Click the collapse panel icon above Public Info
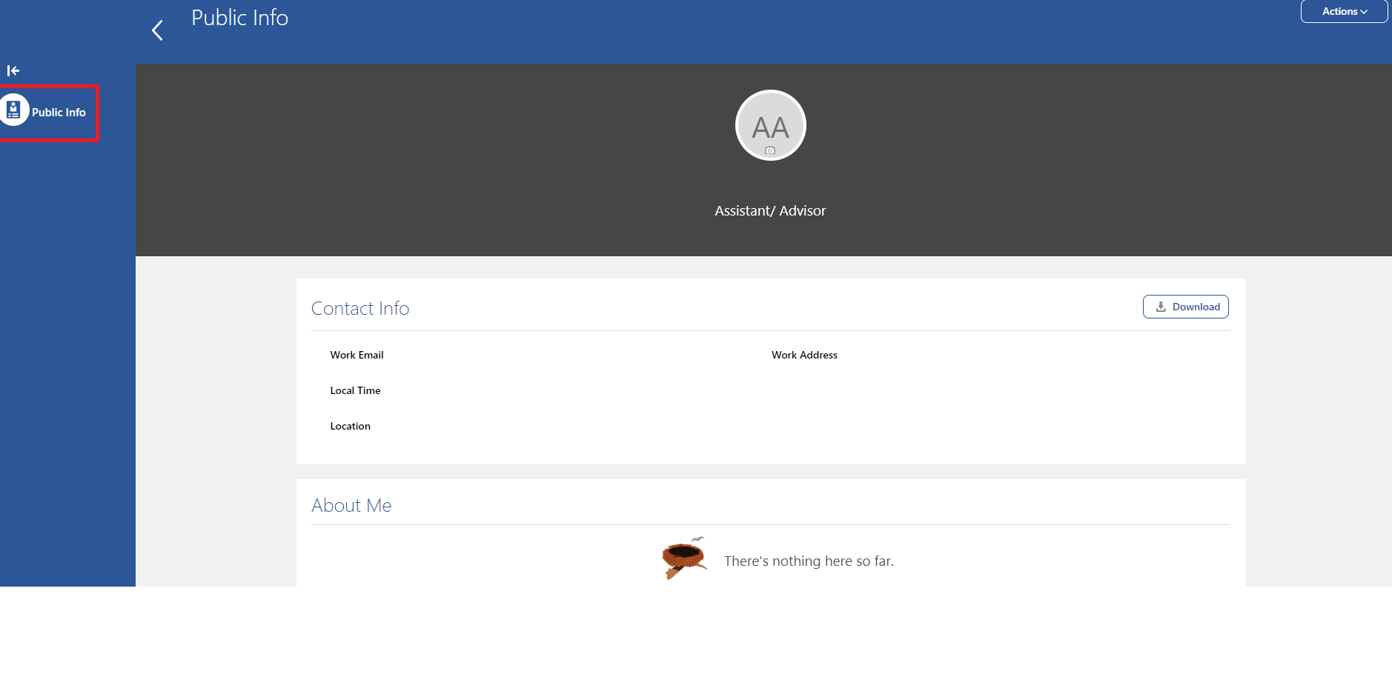 (x=13, y=70)
